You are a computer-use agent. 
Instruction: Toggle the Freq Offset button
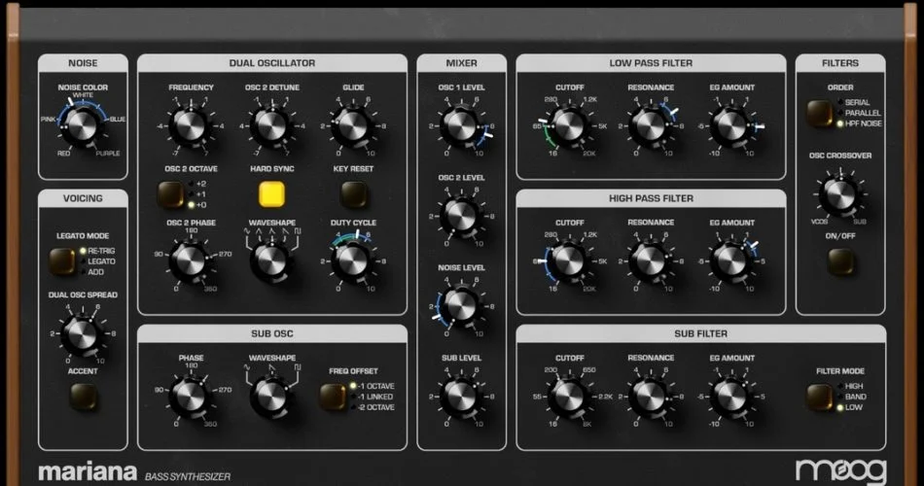click(333, 397)
